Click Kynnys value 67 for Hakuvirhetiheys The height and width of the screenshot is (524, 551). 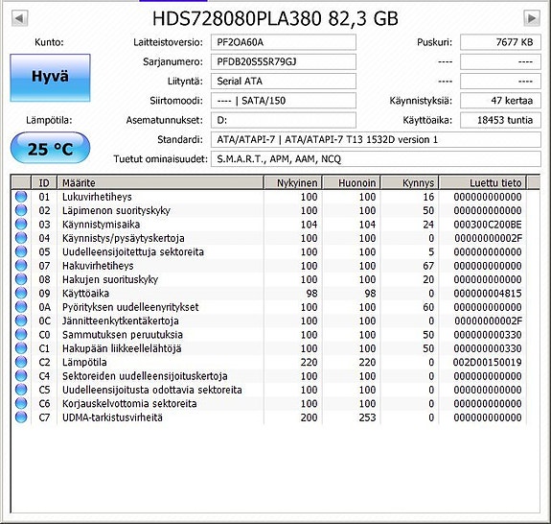[428, 266]
